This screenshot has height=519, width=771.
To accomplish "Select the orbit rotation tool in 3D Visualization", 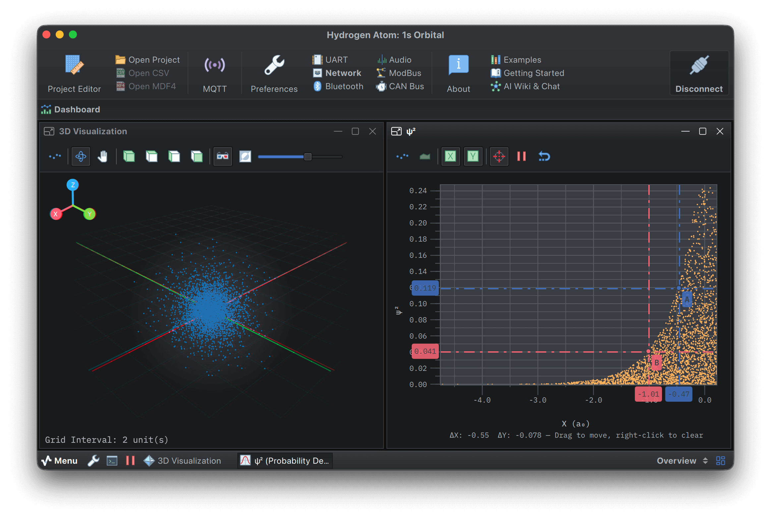I will point(81,156).
